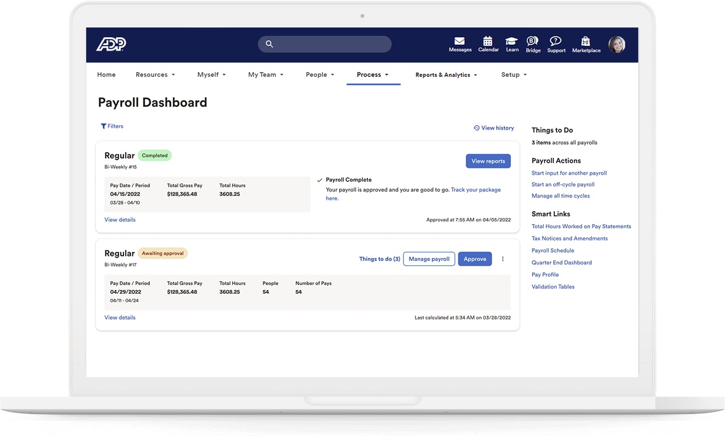Click into the top search field
725x436 pixels.
click(x=325, y=44)
